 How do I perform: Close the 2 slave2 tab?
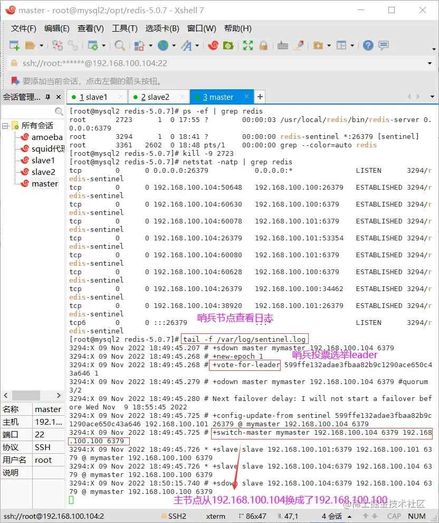[182, 97]
